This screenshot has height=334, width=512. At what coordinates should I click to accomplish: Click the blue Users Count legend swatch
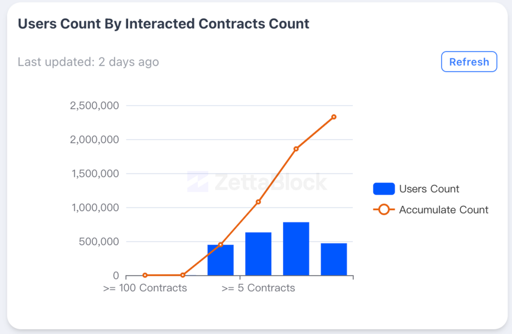[x=384, y=189]
